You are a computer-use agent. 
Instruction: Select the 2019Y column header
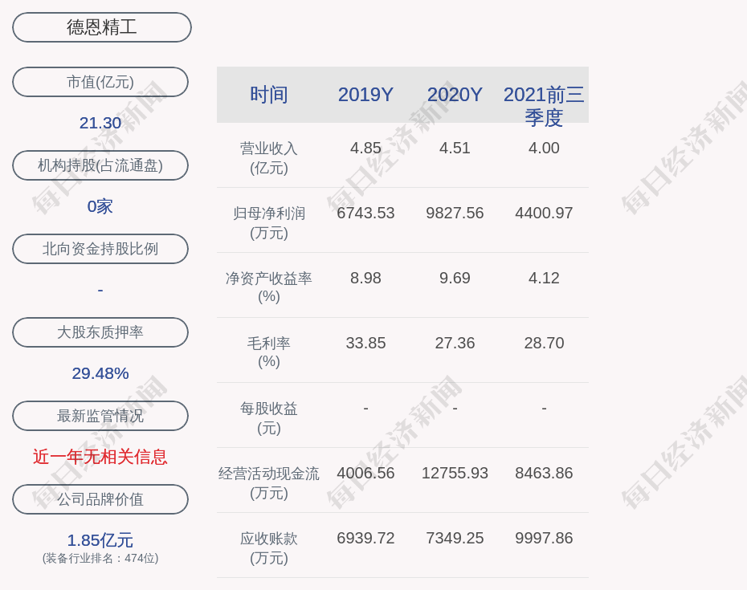point(365,95)
